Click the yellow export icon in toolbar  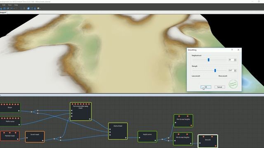coord(38,8)
